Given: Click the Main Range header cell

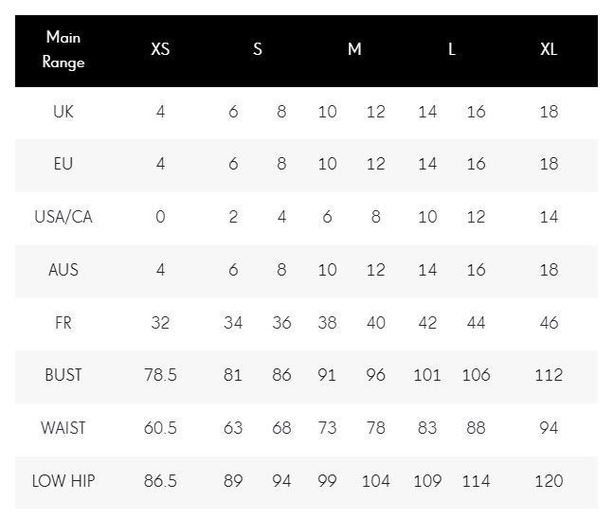Looking at the screenshot, I should tap(63, 49).
